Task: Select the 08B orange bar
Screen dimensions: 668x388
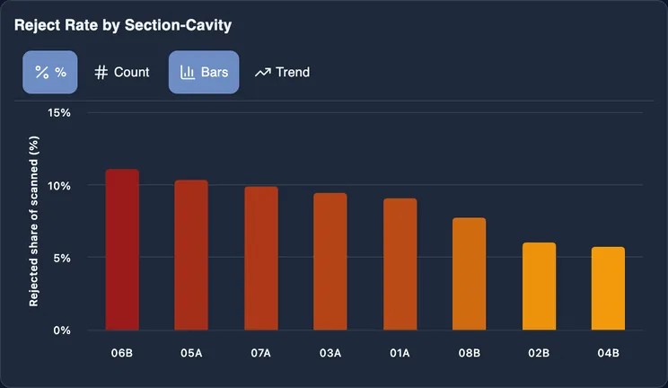Action: (x=469, y=274)
